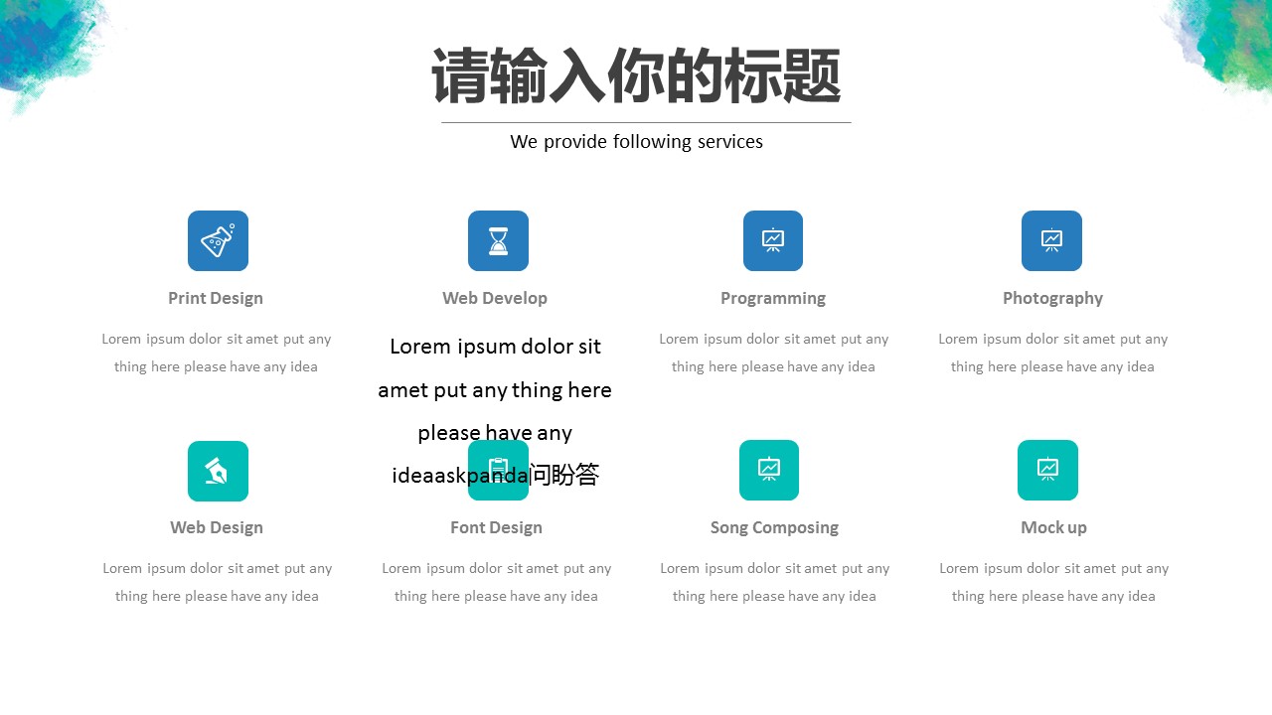1272x715 pixels.
Task: Click the blue chart icon above Programming
Action: point(773,240)
